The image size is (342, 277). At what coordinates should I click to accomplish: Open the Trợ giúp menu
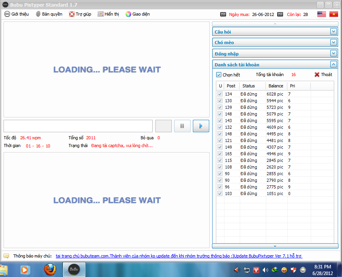[80, 14]
